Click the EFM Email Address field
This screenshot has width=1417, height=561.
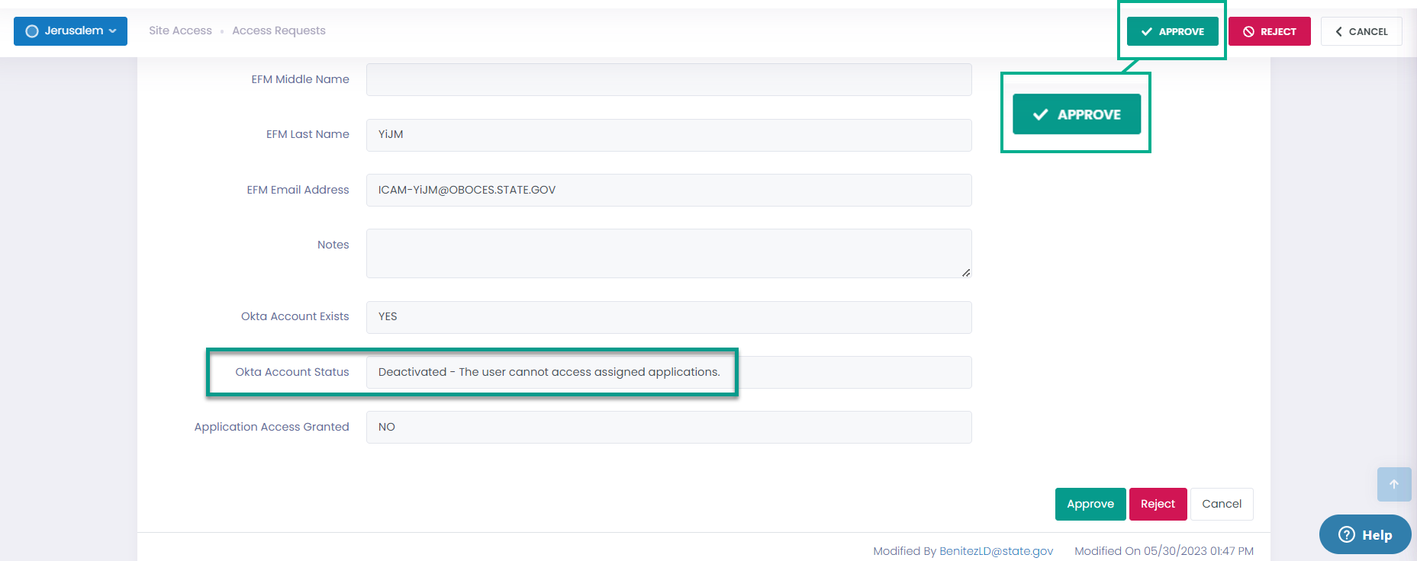(x=668, y=190)
